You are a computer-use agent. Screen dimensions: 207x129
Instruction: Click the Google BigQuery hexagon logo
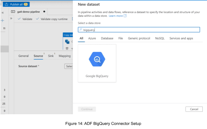point(97,59)
